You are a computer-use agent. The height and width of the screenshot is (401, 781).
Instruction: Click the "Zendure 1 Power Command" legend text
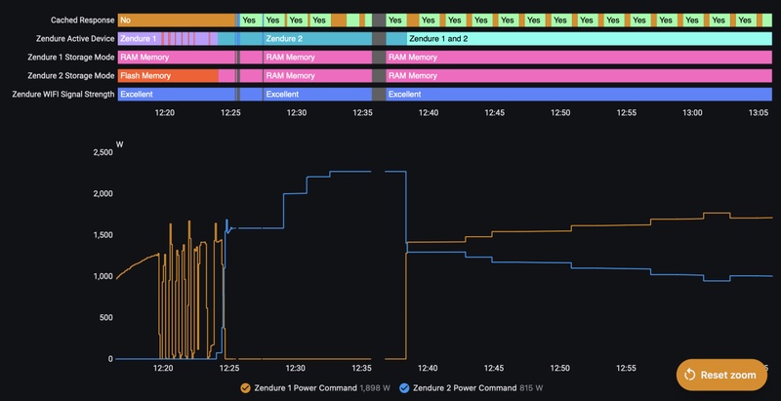point(306,388)
